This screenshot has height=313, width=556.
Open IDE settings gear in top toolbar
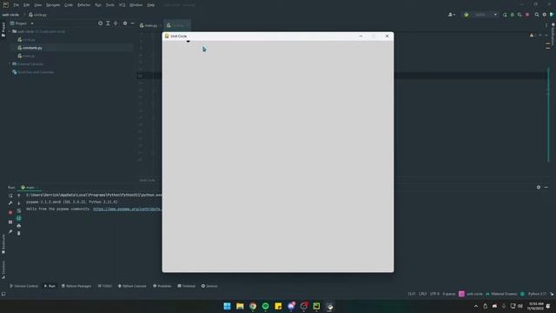click(x=545, y=15)
